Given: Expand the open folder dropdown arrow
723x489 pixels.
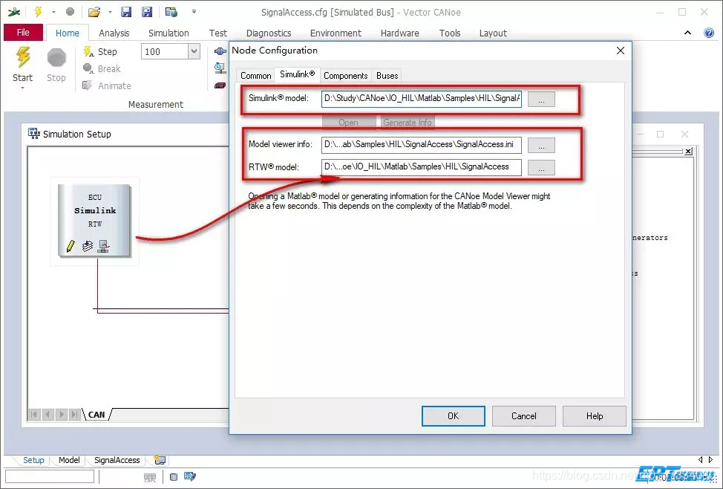Looking at the screenshot, I should click(x=110, y=12).
